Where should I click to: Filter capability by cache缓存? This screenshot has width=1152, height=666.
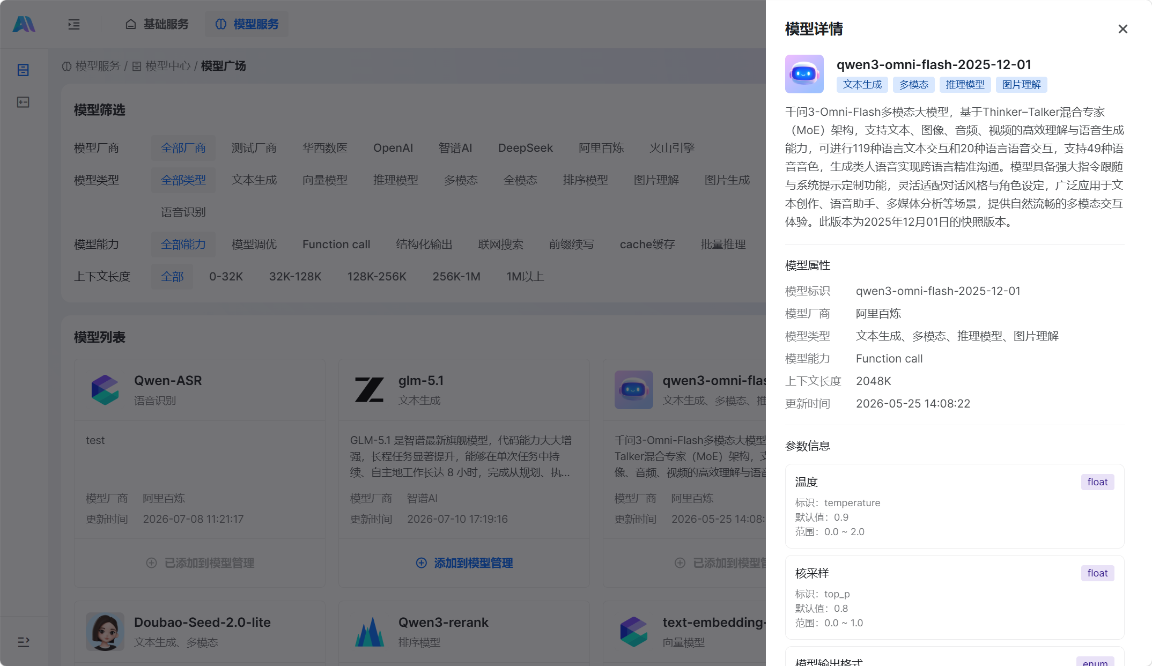click(x=647, y=245)
